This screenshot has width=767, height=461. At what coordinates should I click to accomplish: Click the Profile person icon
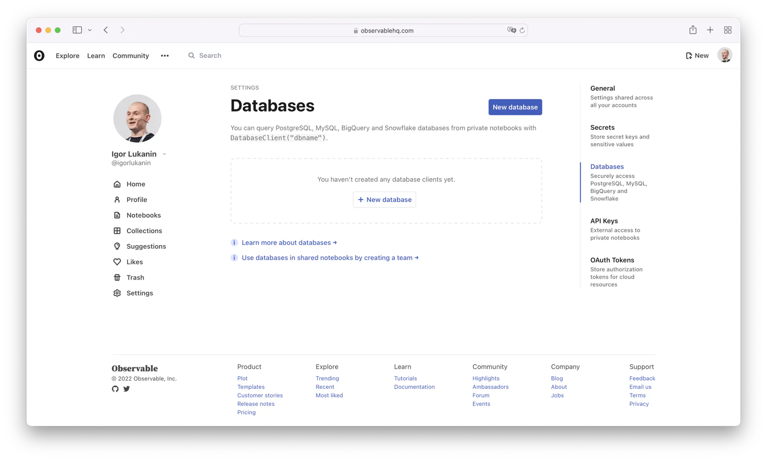pyautogui.click(x=117, y=200)
